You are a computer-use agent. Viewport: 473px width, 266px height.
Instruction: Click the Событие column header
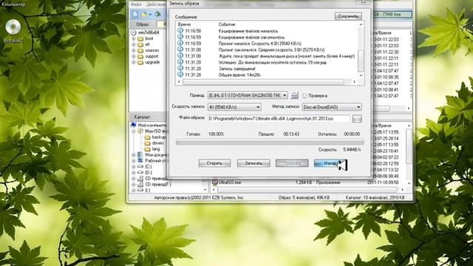pos(227,24)
